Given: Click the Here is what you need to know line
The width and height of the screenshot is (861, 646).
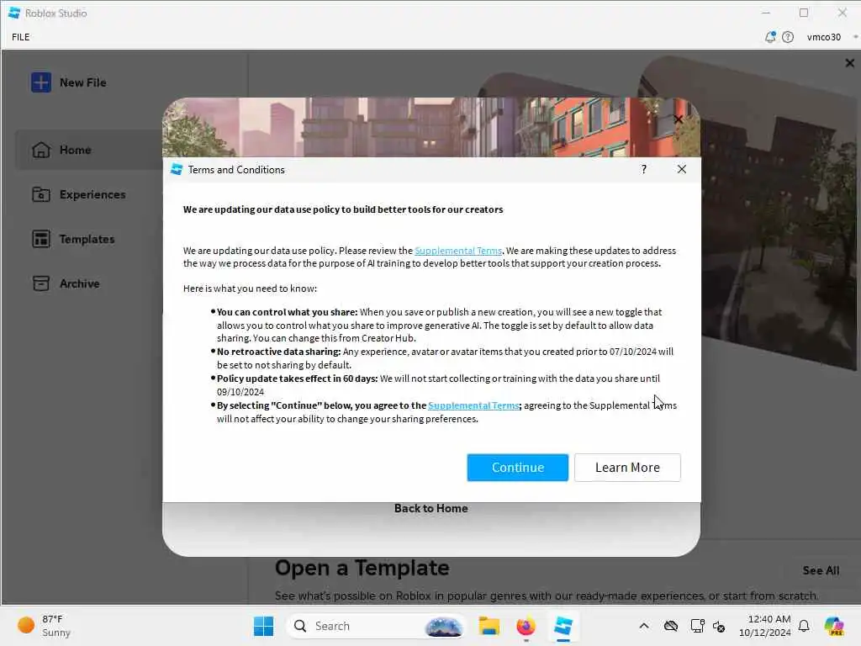Looking at the screenshot, I should pos(250,289).
